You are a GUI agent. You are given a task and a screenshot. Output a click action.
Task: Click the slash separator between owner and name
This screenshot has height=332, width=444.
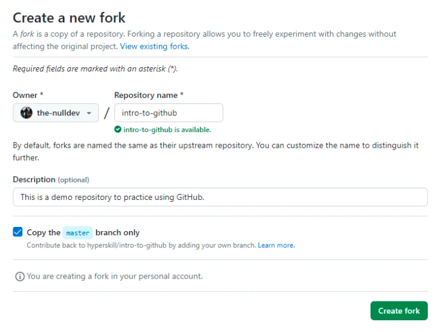[106, 113]
